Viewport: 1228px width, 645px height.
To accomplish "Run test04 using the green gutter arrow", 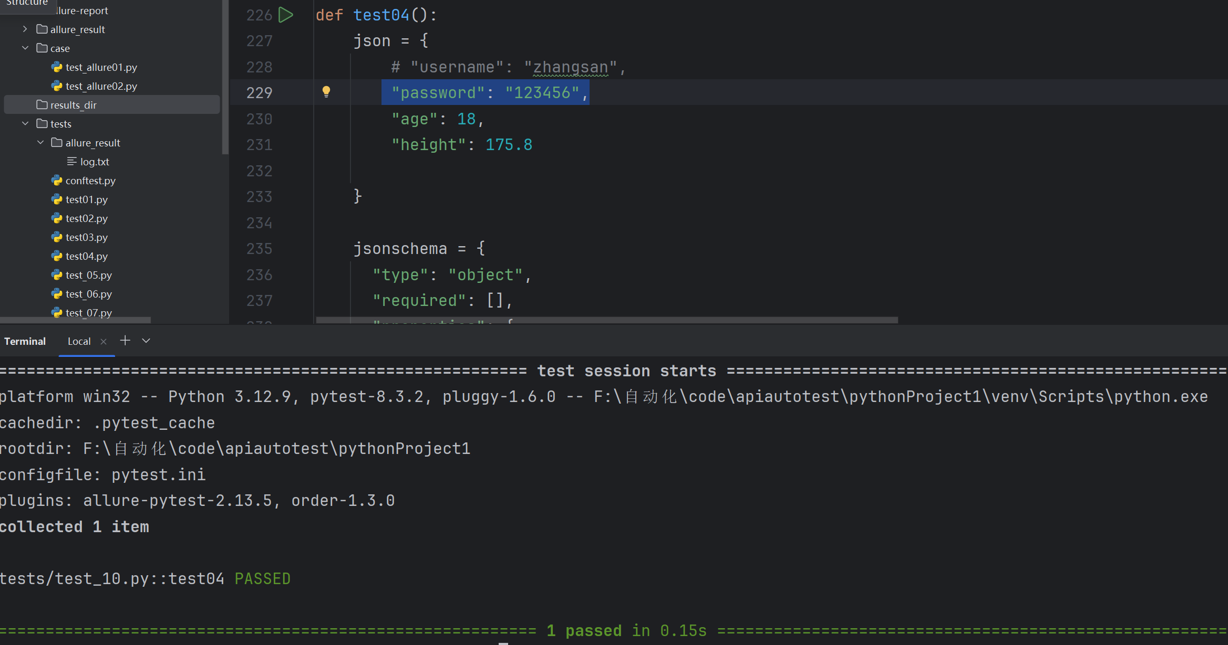I will point(285,15).
